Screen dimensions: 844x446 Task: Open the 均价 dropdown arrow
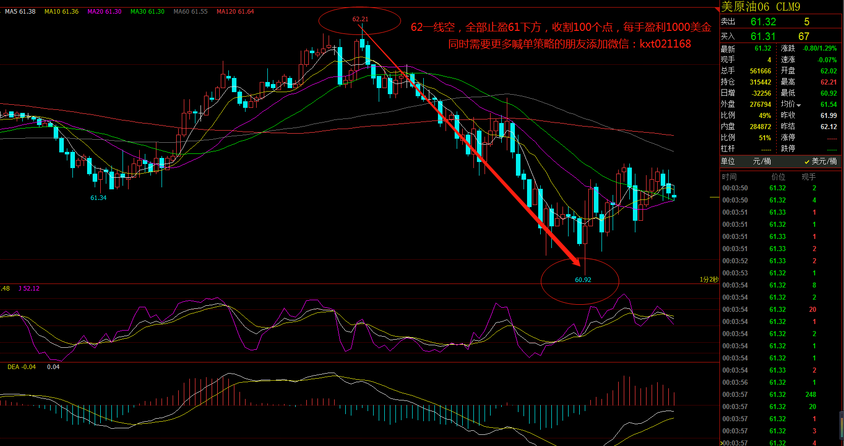[799, 105]
